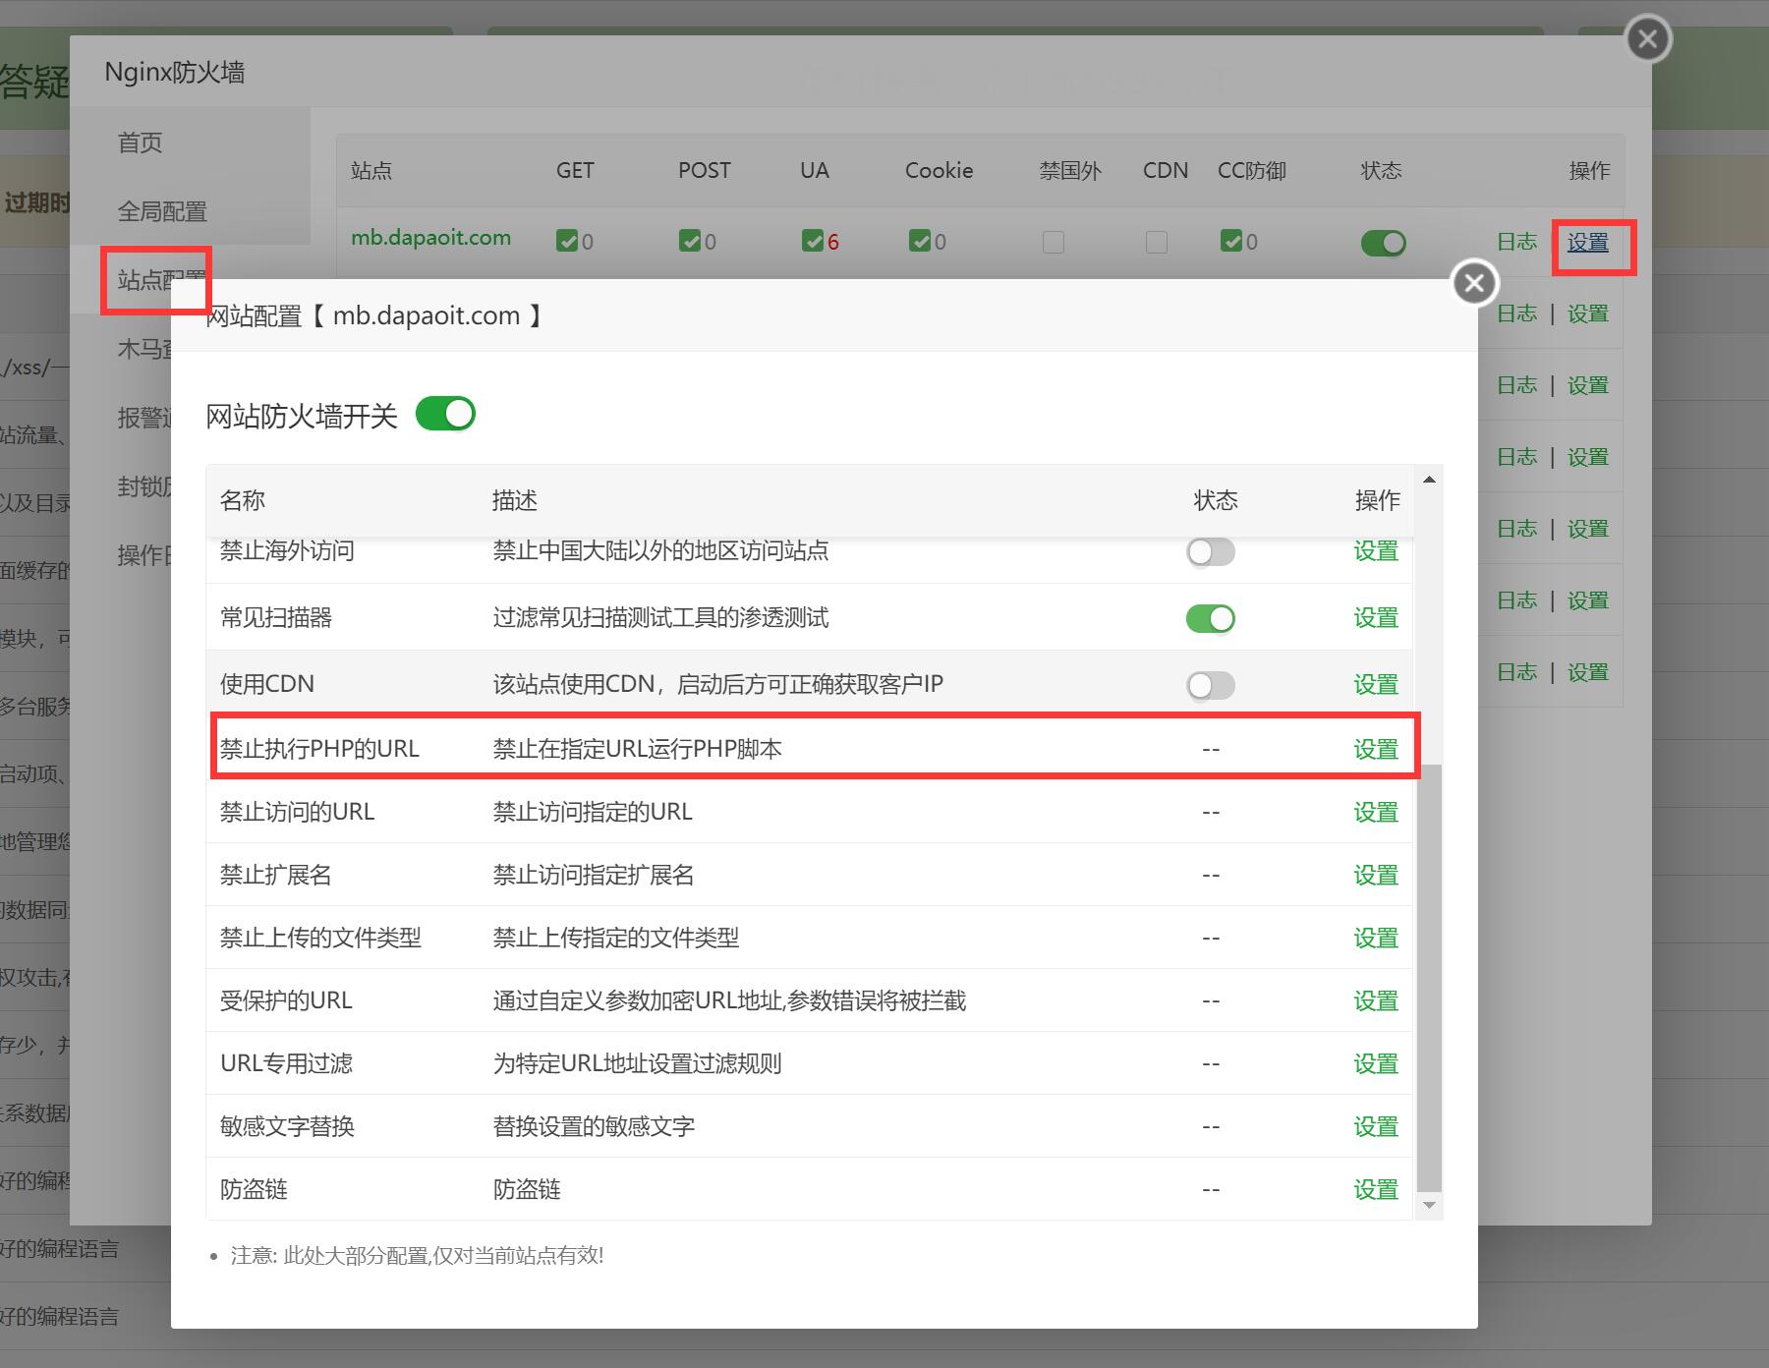Viewport: 1769px width, 1368px height.
Task: Open 设置 for 禁止访问的URL
Action: click(1375, 813)
